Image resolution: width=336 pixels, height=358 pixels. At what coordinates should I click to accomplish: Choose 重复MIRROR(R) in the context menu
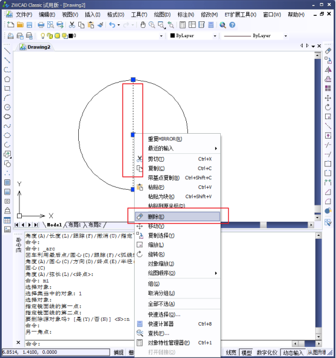point(178,139)
